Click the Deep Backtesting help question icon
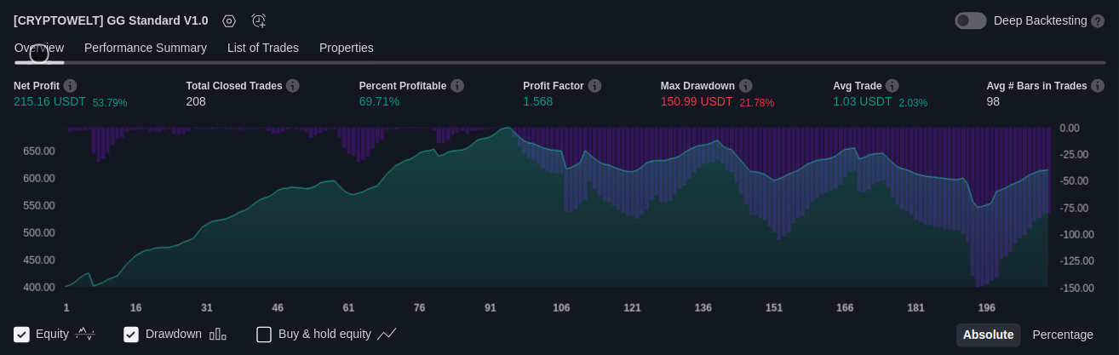The height and width of the screenshot is (355, 1119). click(1098, 20)
